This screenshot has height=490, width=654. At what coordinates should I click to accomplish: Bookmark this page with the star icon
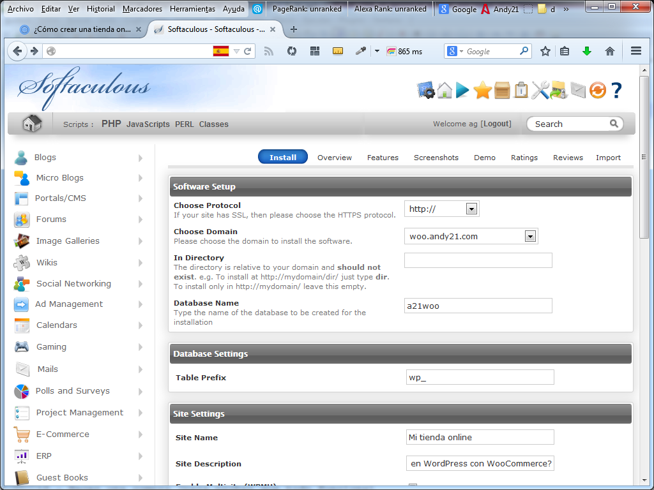pos(545,51)
